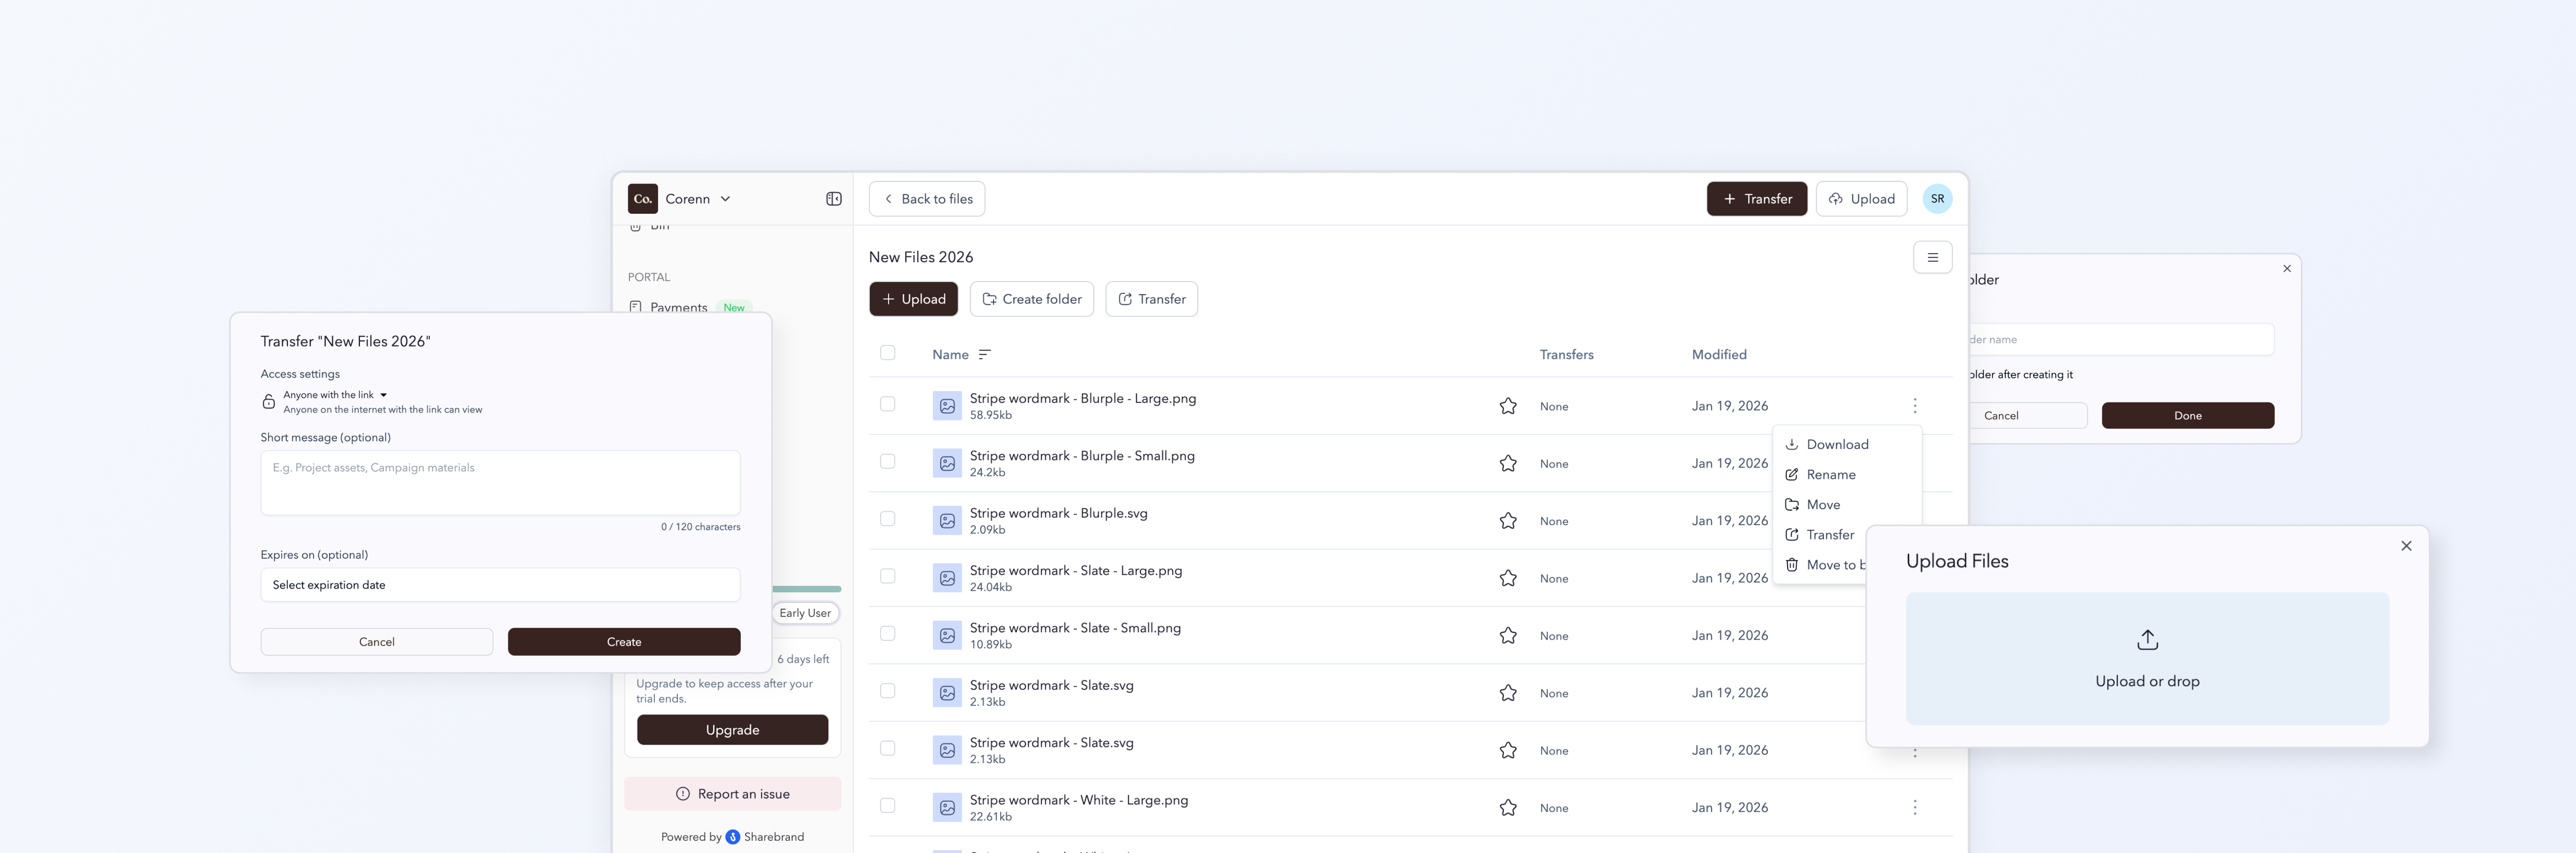The width and height of the screenshot is (2576, 853).
Task: Open the list view options icon near New Files 2026
Action: click(x=1932, y=257)
